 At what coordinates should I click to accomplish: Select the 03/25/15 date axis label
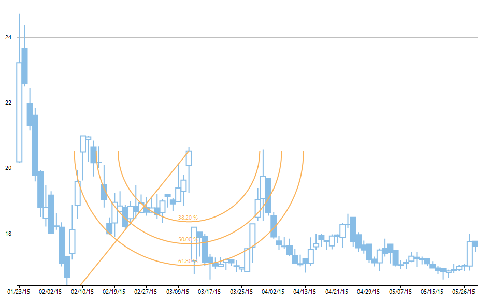[241, 292]
